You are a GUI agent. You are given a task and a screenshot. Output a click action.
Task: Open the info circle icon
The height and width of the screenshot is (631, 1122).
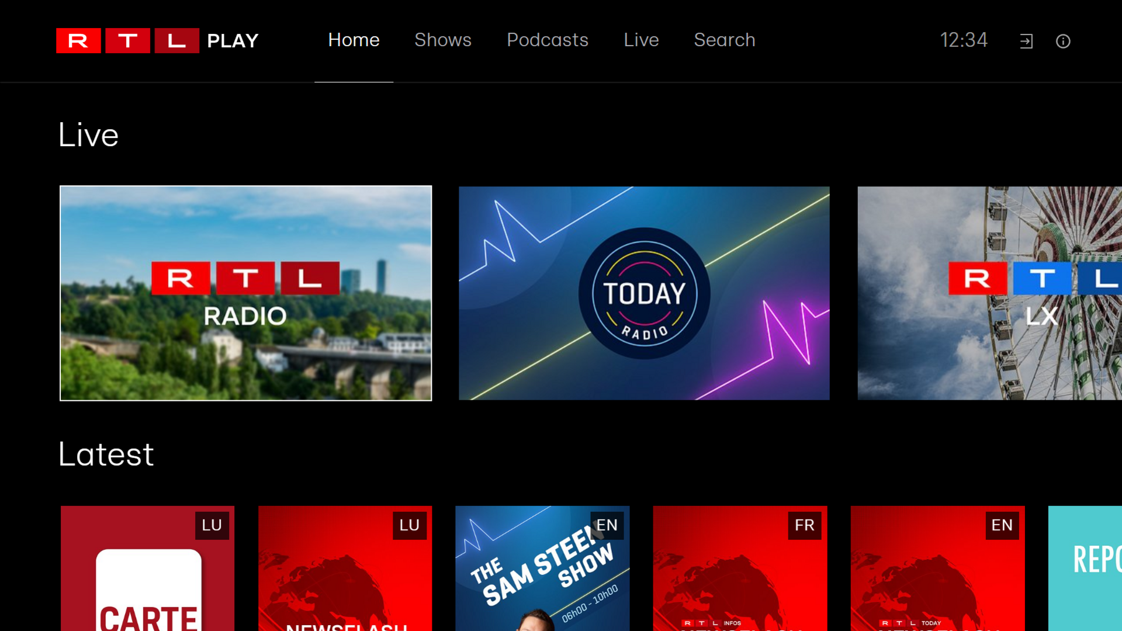tap(1063, 41)
